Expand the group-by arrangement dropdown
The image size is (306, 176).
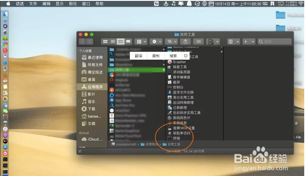[x=141, y=42]
